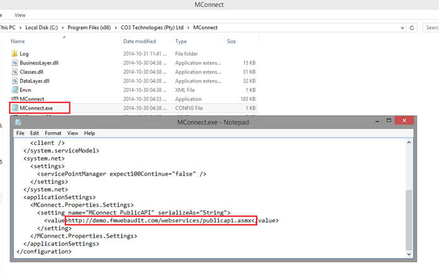
Task: Place cursor on servicePointManager line
Action: click(121, 174)
